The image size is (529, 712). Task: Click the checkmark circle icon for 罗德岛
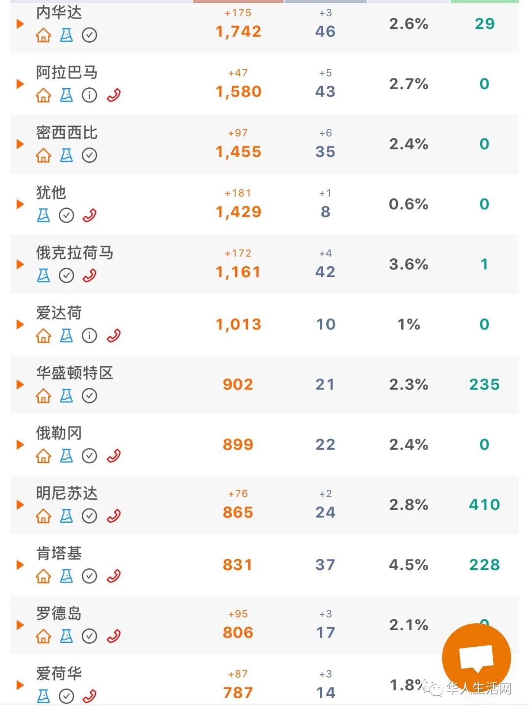[89, 636]
